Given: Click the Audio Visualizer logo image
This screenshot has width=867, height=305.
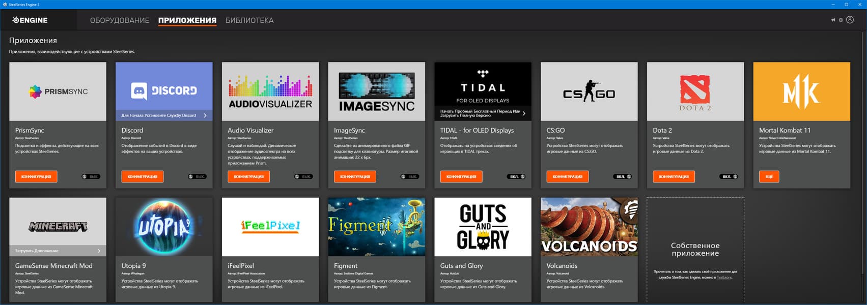Looking at the screenshot, I should tap(270, 91).
